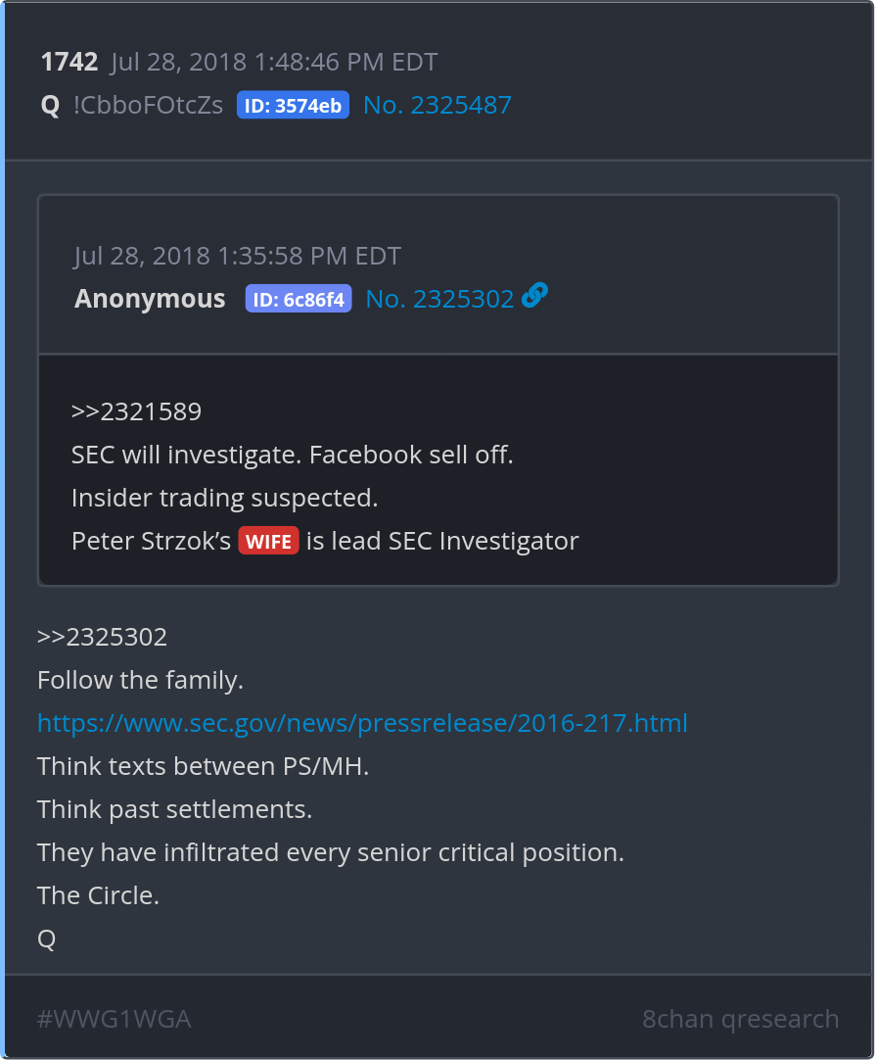
Task: Click the "Insider trading suspected." quoted line
Action: coord(224,498)
